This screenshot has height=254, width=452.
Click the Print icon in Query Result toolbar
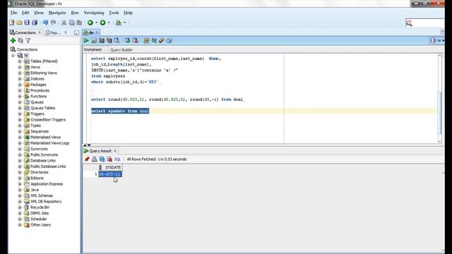pyautogui.click(x=94, y=159)
